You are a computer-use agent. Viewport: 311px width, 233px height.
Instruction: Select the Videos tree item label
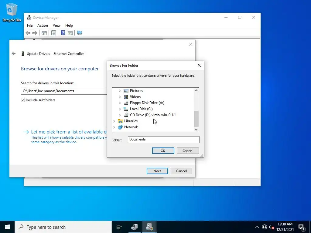(x=135, y=97)
